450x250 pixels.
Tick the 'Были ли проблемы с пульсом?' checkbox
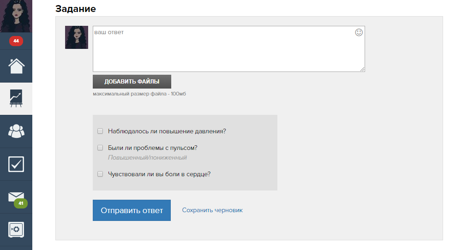pyautogui.click(x=100, y=148)
